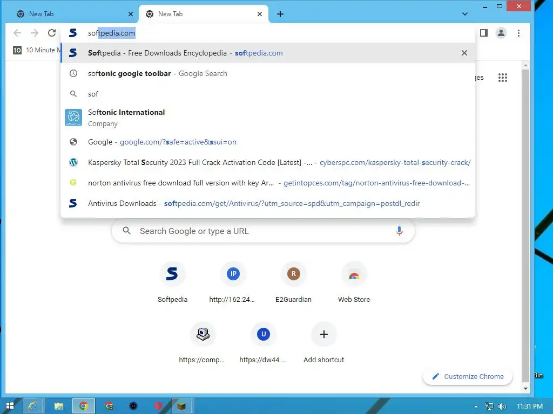Image resolution: width=553 pixels, height=414 pixels.
Task: Open the https://dw44... shortcut tile
Action: coord(263,343)
